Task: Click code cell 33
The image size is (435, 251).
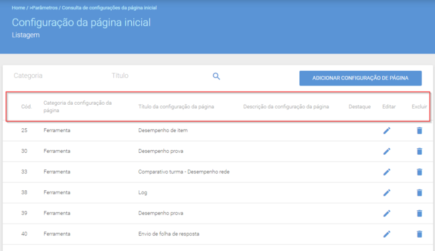Action: click(24, 172)
